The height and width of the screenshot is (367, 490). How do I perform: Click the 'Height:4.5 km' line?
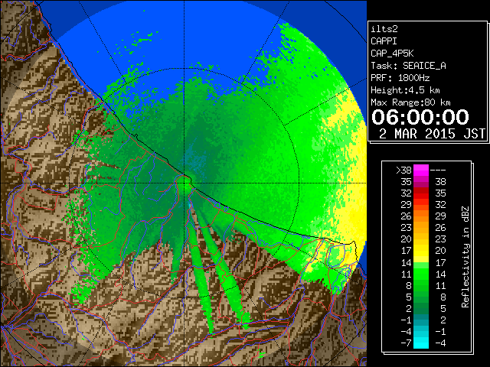click(405, 90)
